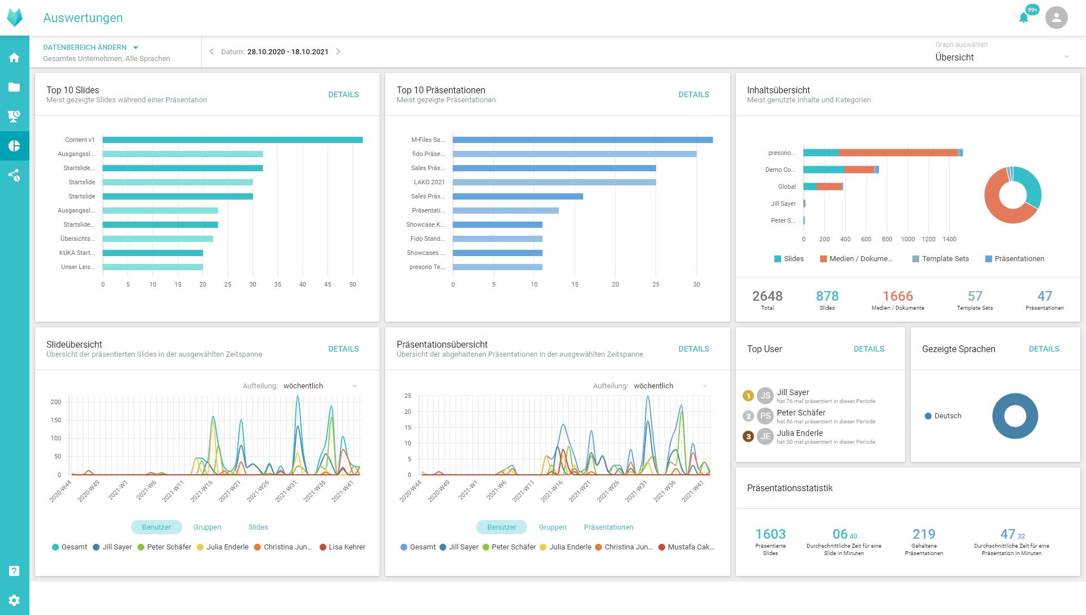The image size is (1086, 615).
Task: Open Details of Top 10 Slides
Action: coord(343,95)
